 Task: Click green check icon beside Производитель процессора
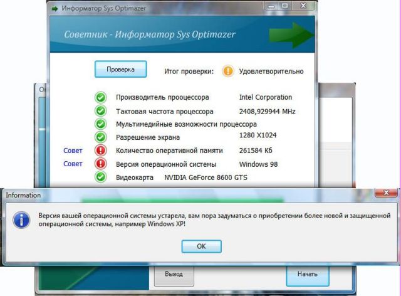(100, 98)
